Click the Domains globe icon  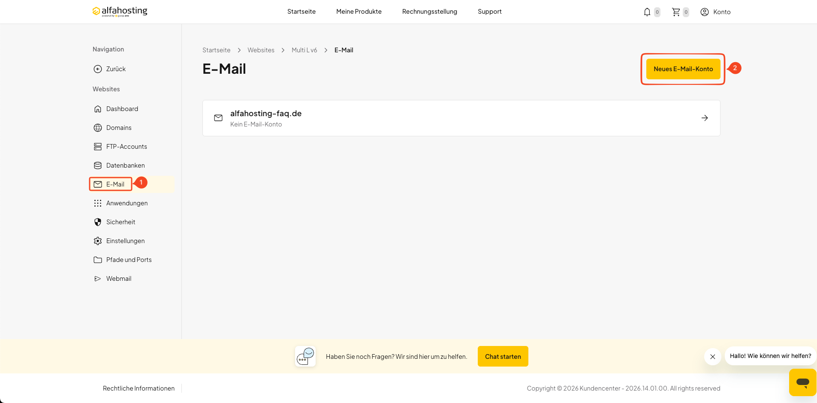(98, 128)
